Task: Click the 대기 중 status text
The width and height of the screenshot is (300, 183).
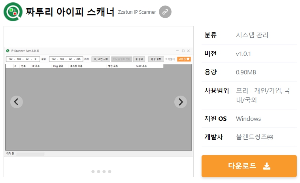Action: (x=10, y=153)
